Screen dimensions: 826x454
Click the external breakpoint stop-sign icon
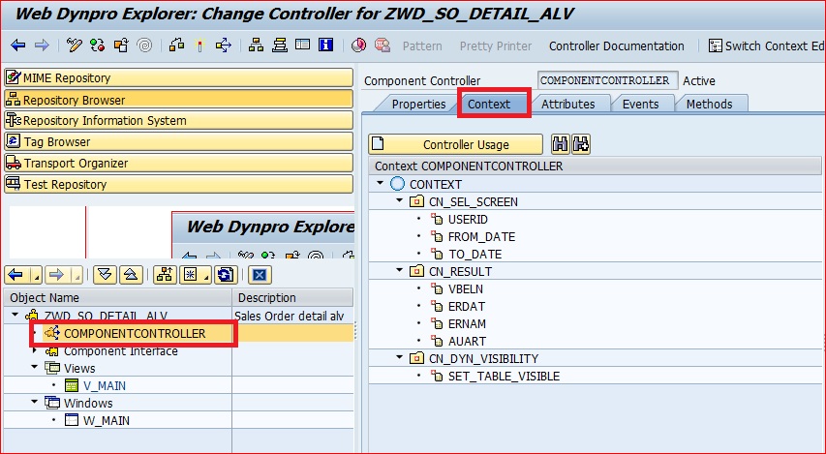point(382,45)
